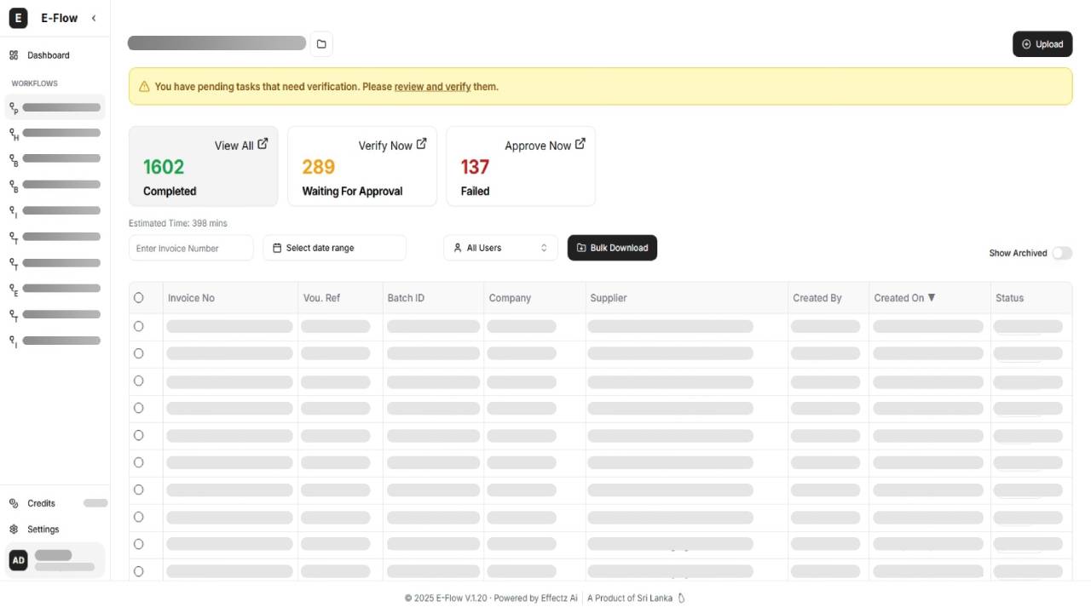Open the Credits icon in the sidebar
This screenshot has width=1091, height=613.
(14, 502)
